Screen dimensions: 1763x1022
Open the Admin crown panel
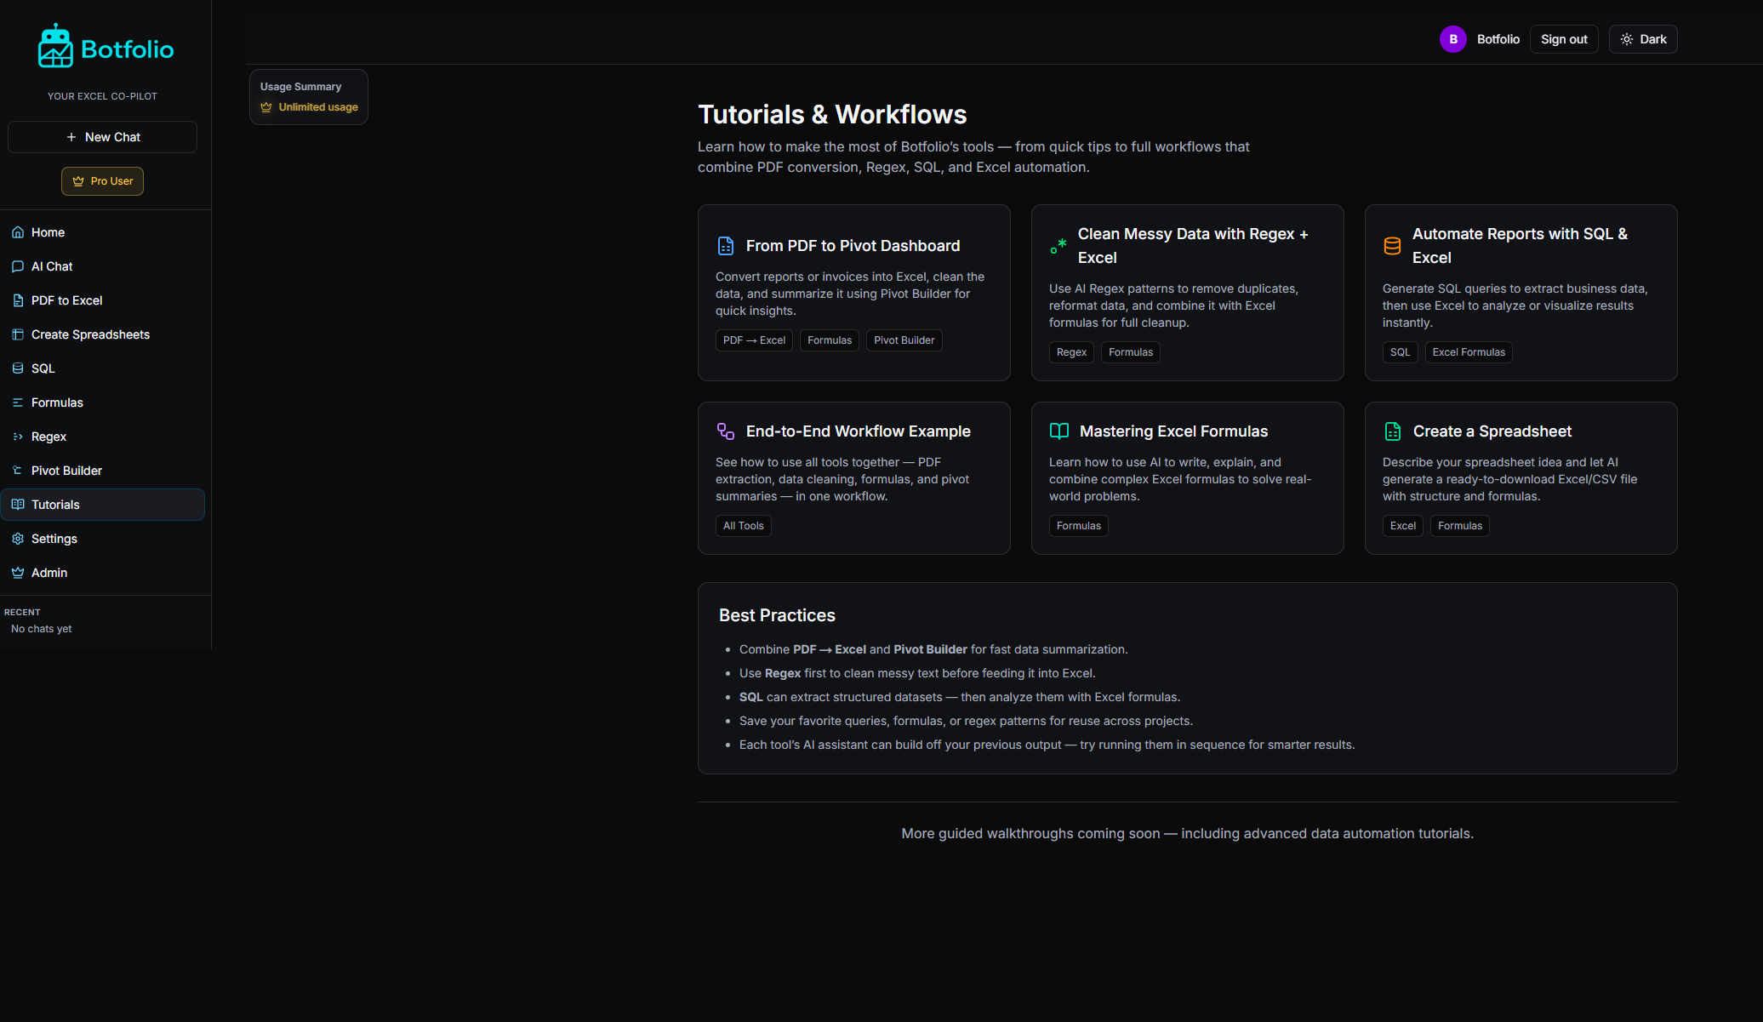(x=18, y=572)
